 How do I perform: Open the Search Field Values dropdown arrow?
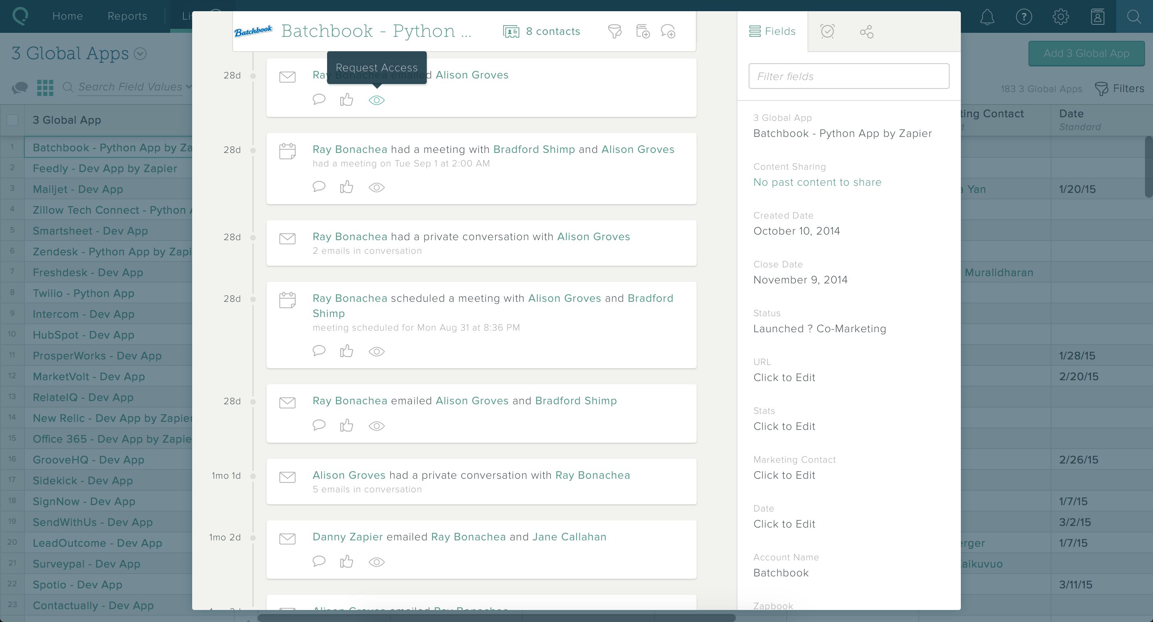pos(189,87)
